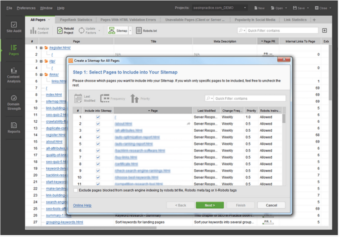Click the green Next button

(x=210, y=205)
